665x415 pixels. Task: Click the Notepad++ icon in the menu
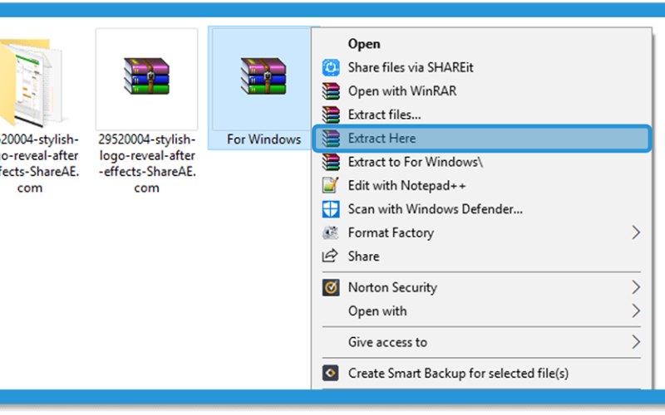coord(331,185)
